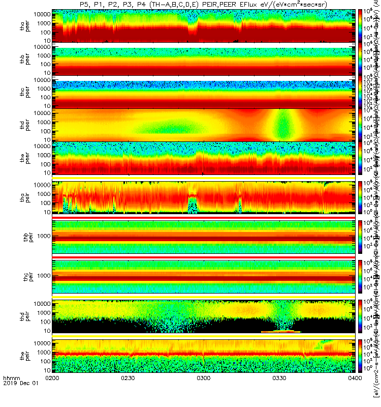Select the 'tha peir' panel label
Image resolution: width=381 pixels, height=407 pixels.
(25, 197)
